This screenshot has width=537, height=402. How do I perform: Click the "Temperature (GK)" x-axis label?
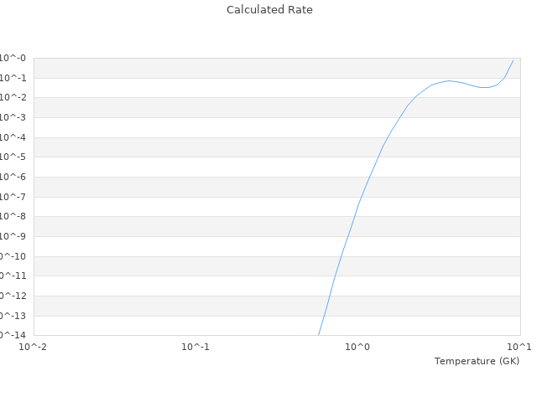pos(477,361)
